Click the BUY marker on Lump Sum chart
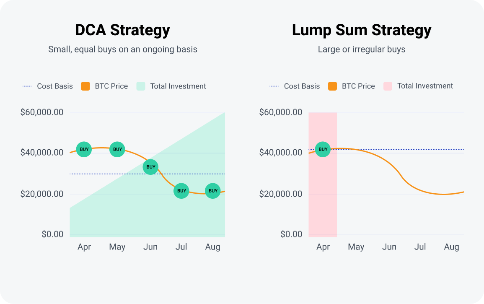The width and height of the screenshot is (484, 304). (323, 149)
